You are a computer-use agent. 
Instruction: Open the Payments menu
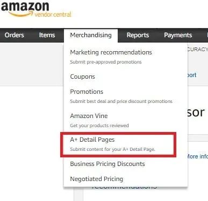178,35
